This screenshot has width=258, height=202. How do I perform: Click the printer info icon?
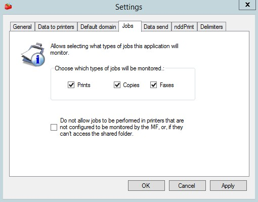click(x=33, y=54)
